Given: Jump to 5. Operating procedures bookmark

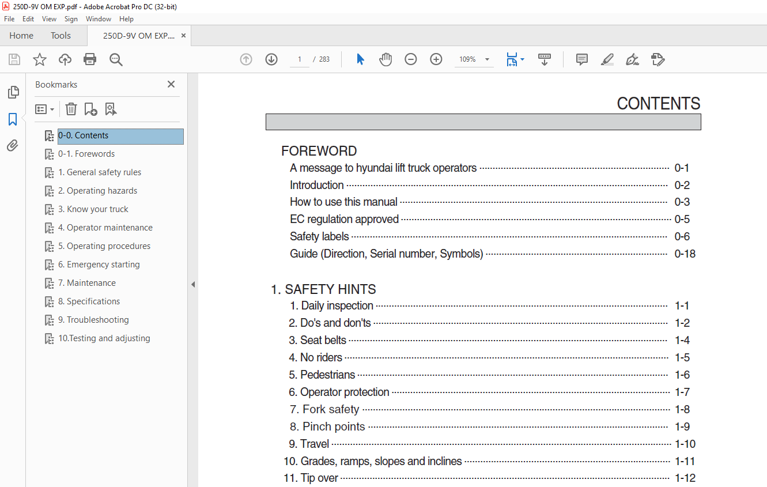Looking at the screenshot, I should (104, 246).
